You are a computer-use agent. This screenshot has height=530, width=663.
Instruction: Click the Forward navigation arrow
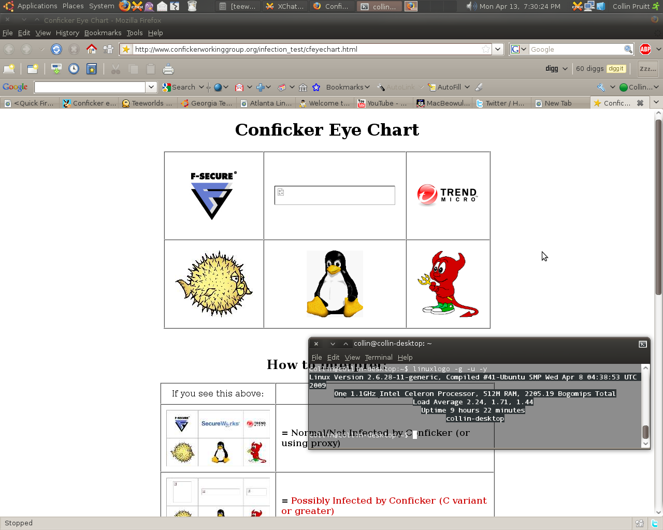[26, 49]
